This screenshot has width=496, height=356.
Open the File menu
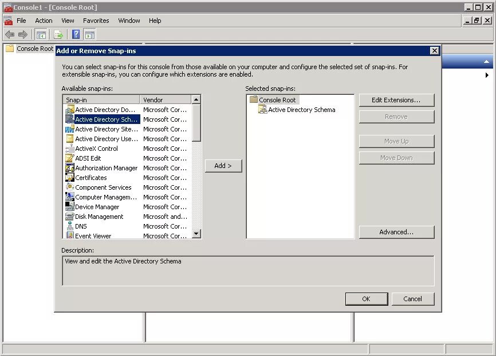point(21,21)
